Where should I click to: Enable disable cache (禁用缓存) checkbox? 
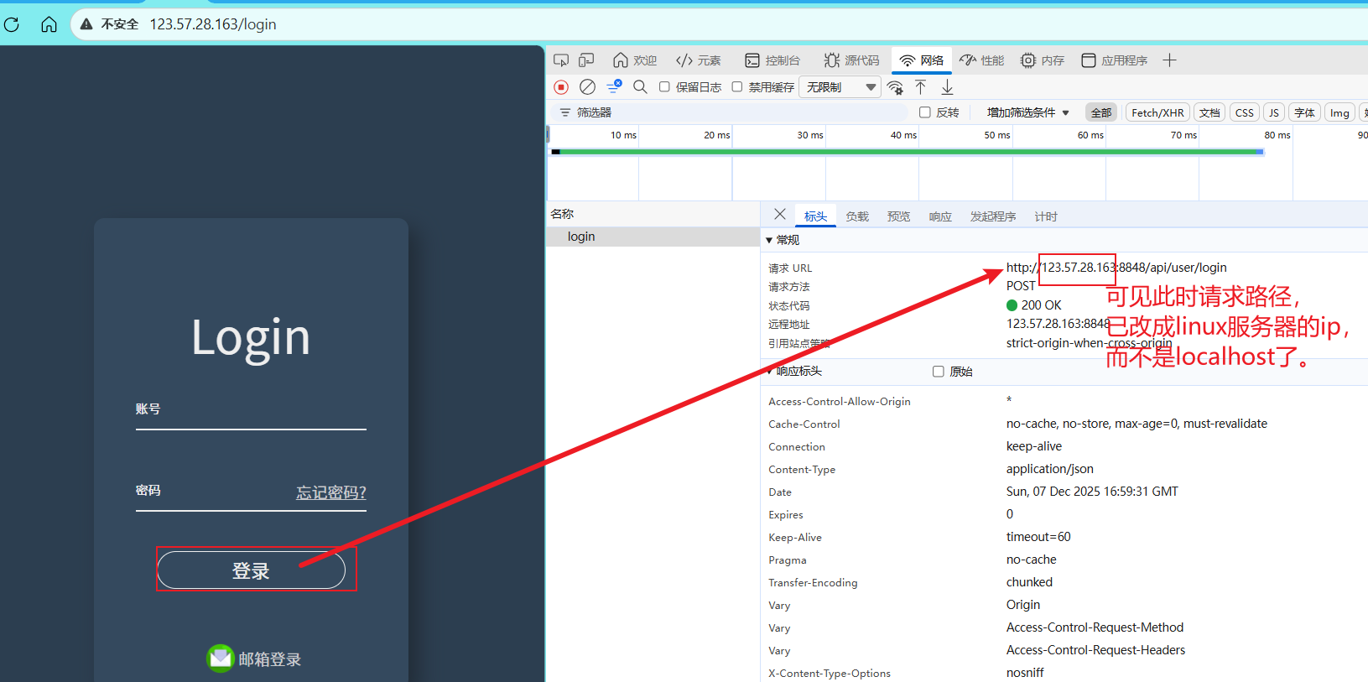pyautogui.click(x=737, y=86)
